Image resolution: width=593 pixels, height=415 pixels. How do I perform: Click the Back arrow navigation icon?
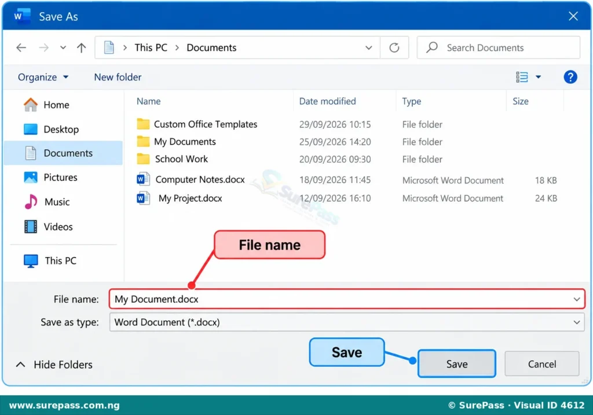pyautogui.click(x=21, y=47)
